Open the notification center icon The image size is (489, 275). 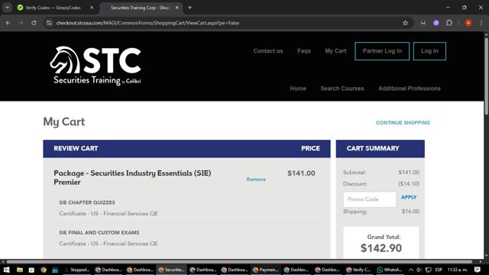point(477,270)
